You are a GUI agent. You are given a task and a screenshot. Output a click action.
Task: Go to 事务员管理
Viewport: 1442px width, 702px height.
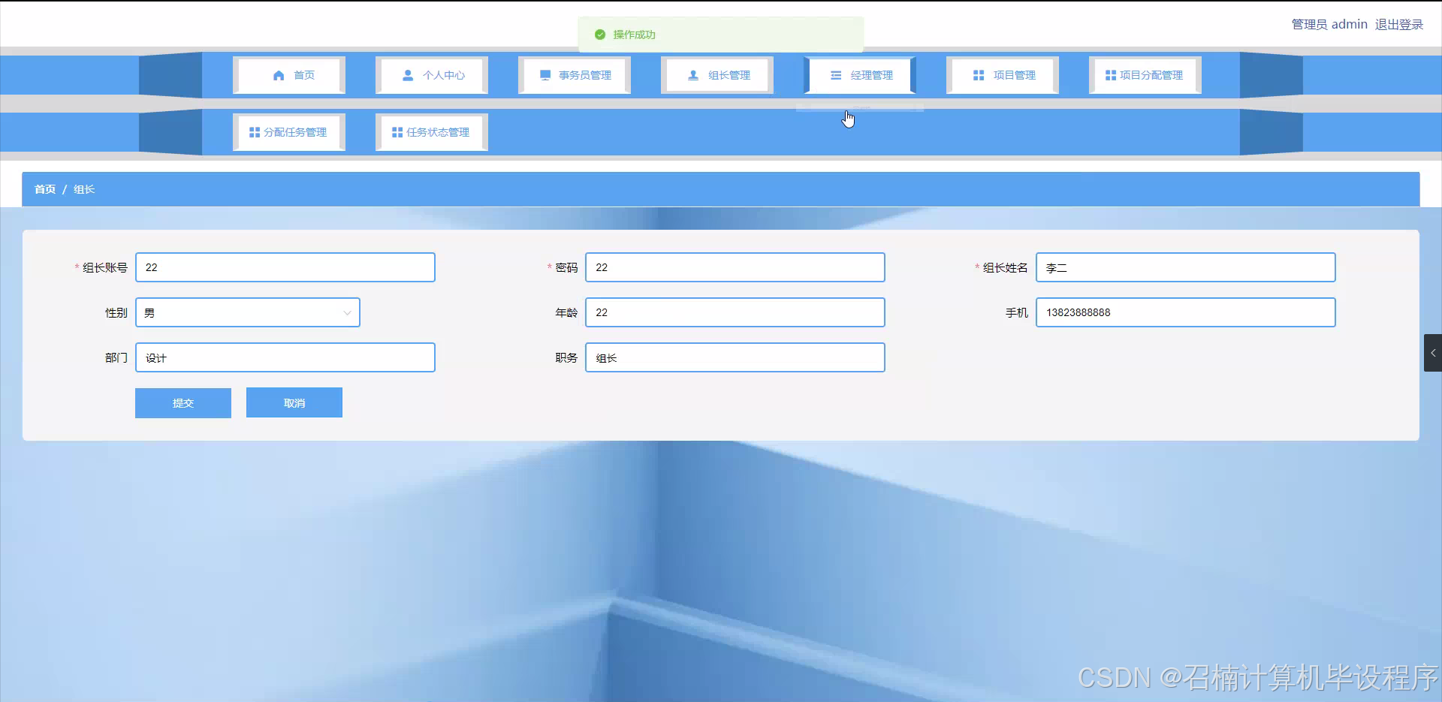[575, 75]
